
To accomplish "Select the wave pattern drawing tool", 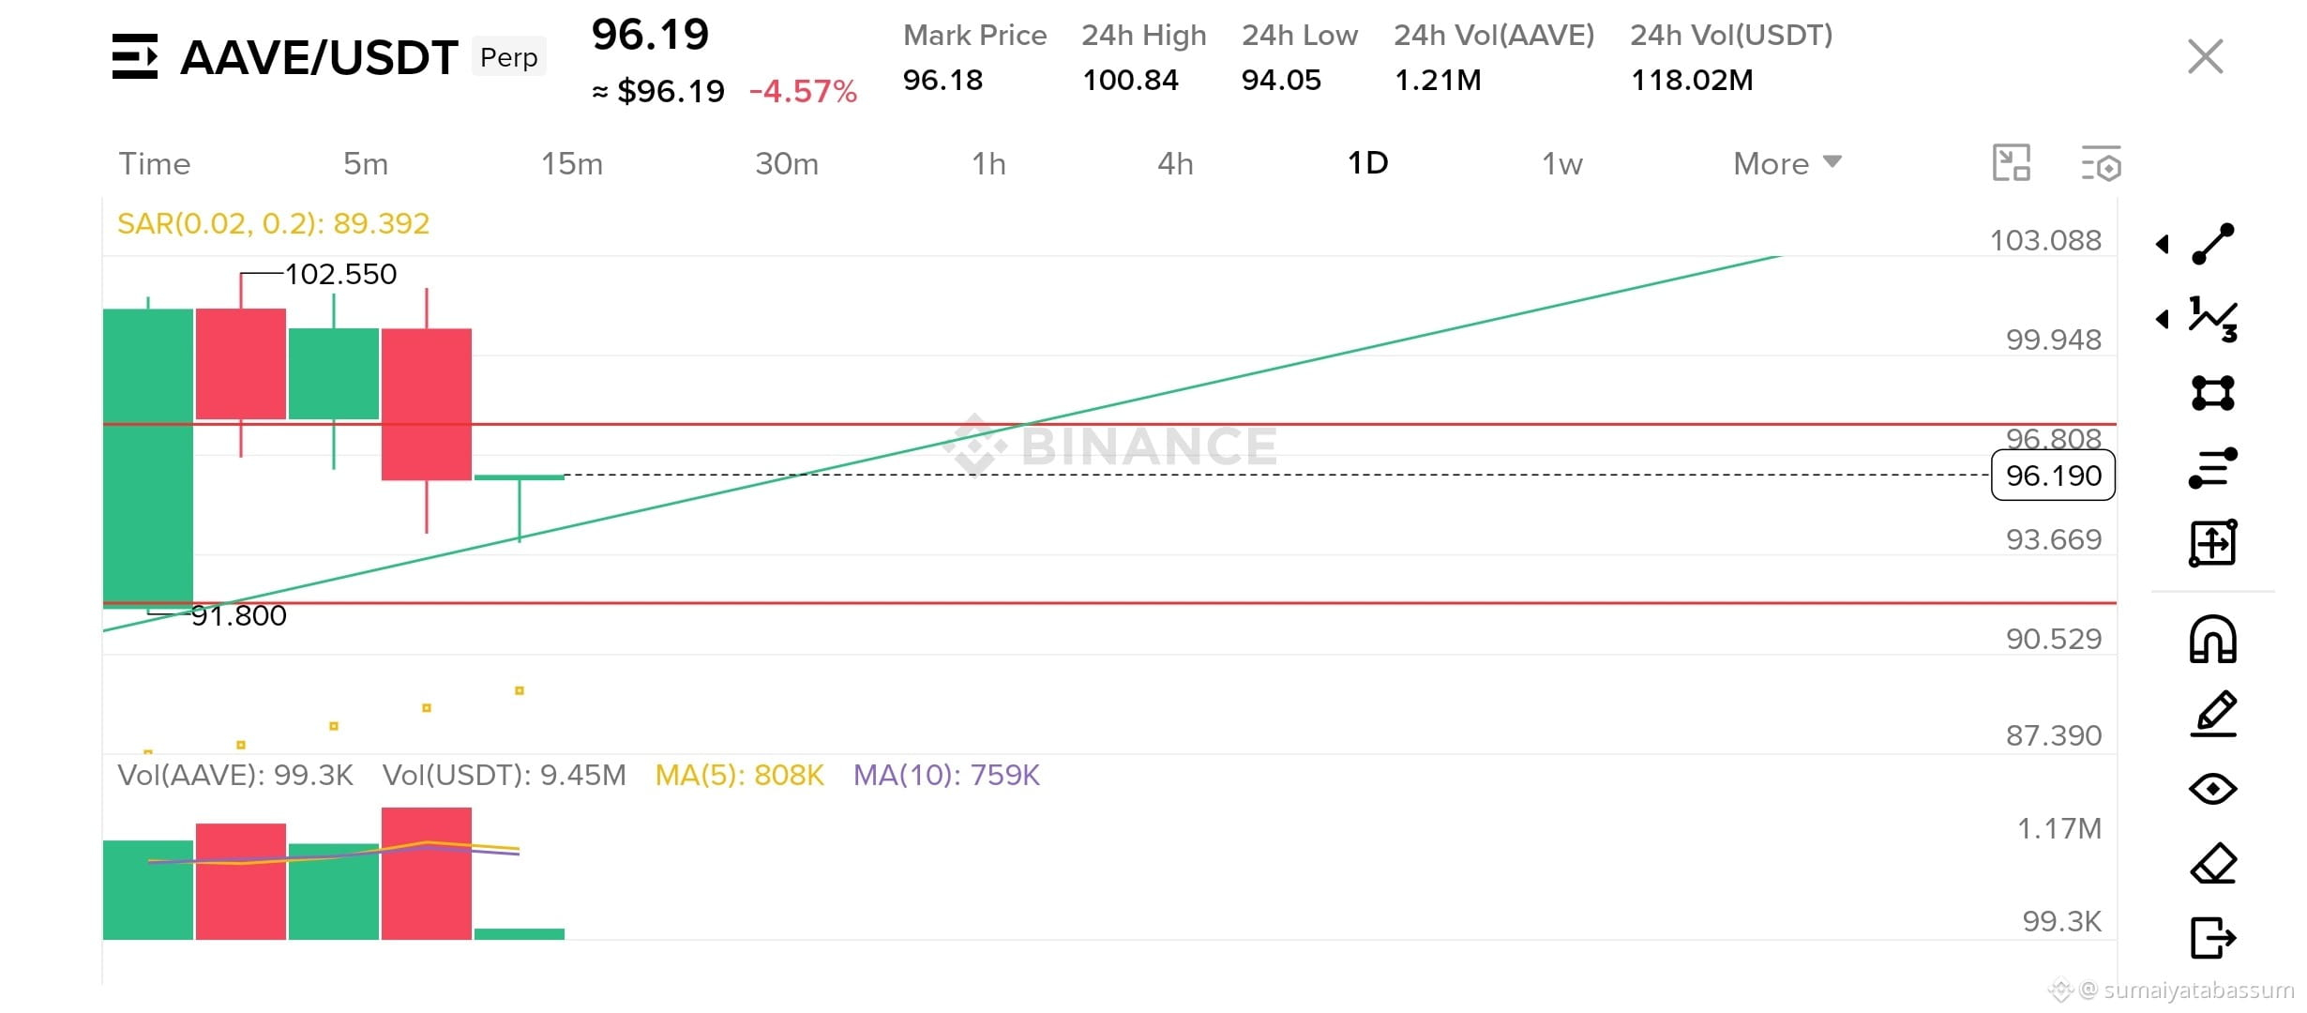I will pos(2212,319).
